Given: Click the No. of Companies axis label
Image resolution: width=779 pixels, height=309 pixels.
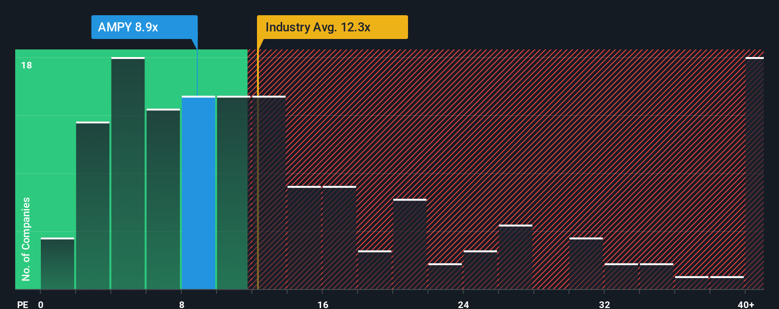Looking at the screenshot, I should coord(26,239).
